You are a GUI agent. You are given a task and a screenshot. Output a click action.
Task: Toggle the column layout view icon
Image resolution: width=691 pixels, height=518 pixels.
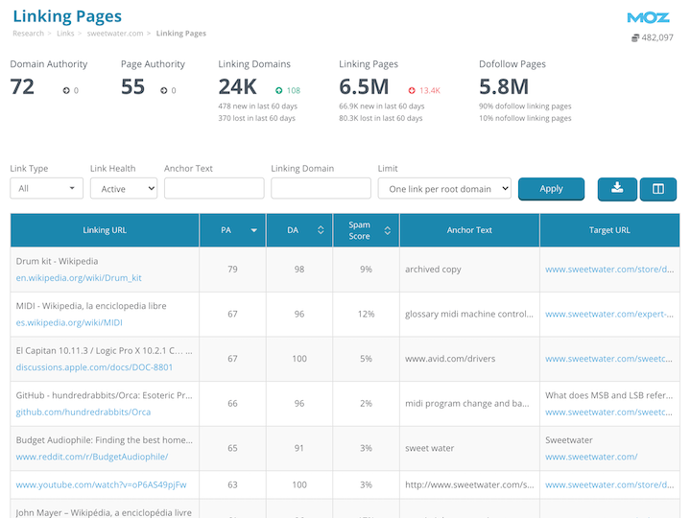pyautogui.click(x=658, y=189)
